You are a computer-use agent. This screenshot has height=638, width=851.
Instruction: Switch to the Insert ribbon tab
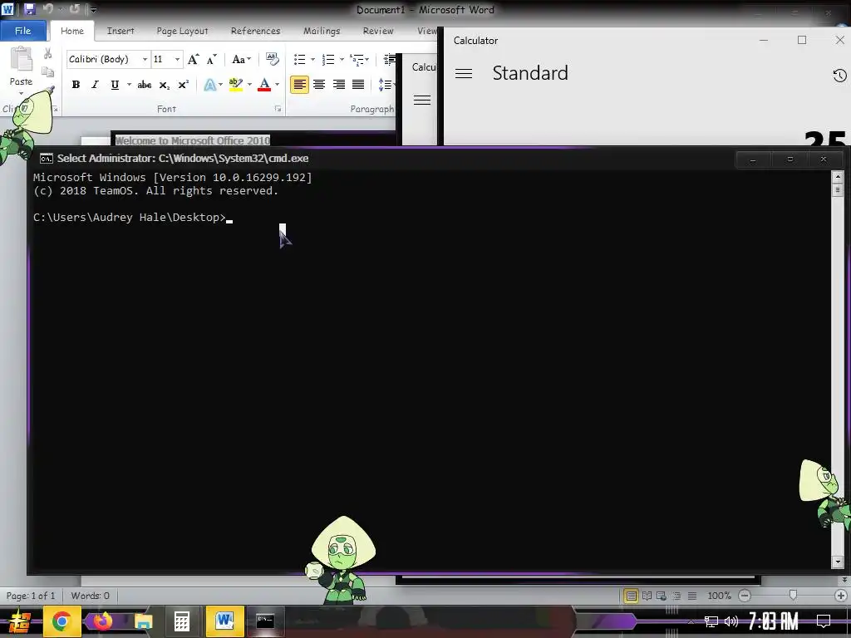pos(121,31)
